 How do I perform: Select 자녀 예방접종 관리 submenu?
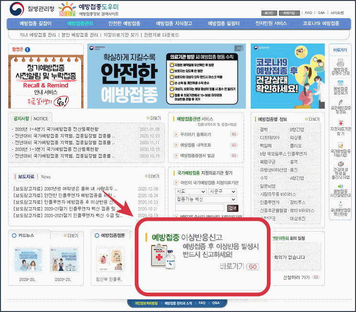[x=38, y=35]
